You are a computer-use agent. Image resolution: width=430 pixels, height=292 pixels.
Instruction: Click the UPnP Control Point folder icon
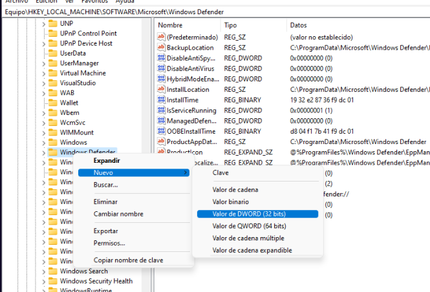click(53, 34)
